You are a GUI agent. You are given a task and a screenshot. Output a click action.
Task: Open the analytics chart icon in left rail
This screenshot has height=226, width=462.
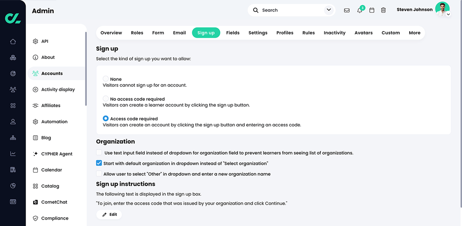tap(13, 154)
